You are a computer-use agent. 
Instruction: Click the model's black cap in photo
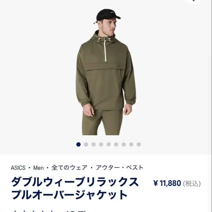(x=108, y=15)
